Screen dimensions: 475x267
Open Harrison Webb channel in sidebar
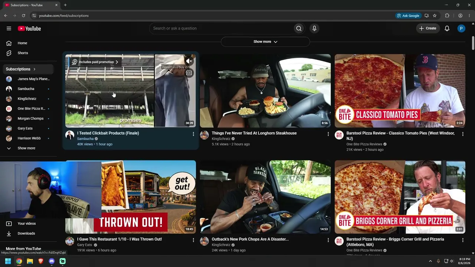pos(29,138)
